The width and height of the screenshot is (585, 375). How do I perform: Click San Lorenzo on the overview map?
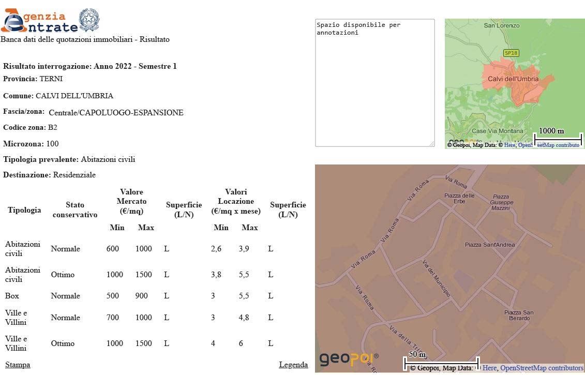pyautogui.click(x=501, y=25)
